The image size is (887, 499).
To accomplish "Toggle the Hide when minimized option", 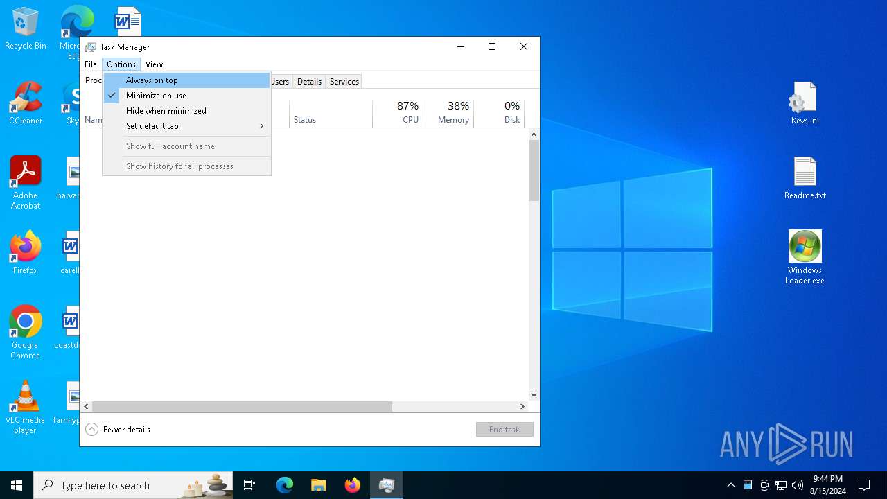I will 186,111.
